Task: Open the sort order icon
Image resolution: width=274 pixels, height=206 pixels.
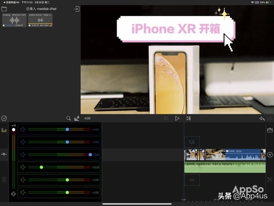Action: coord(76,118)
